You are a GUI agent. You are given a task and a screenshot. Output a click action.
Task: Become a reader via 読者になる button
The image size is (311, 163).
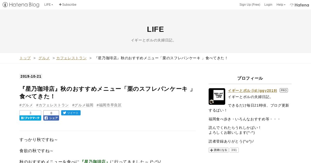218,150
